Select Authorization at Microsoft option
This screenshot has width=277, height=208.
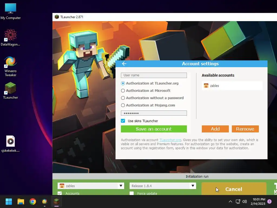(146, 90)
